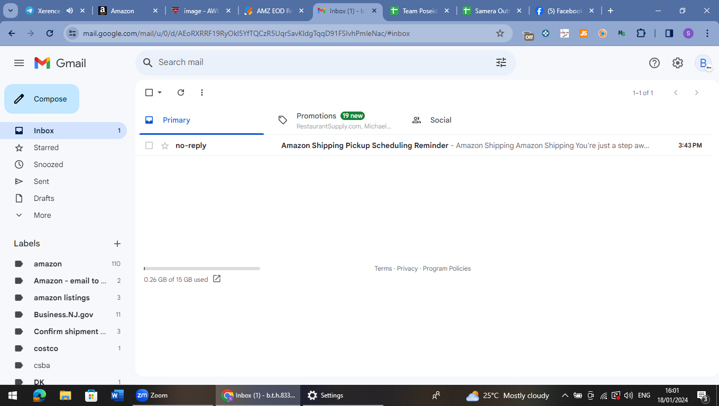Switch to the Facebook browser tab
The image size is (719, 406).
[x=566, y=11]
